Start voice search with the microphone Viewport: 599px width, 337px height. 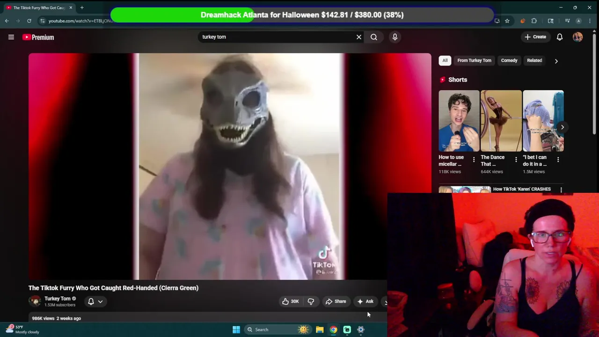coord(395,37)
